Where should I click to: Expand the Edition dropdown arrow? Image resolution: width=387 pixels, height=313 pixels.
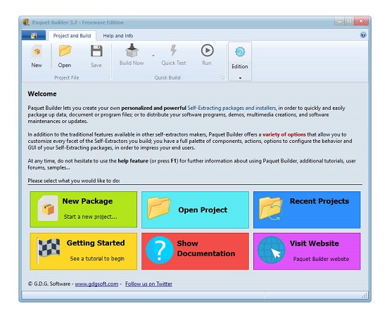(240, 78)
